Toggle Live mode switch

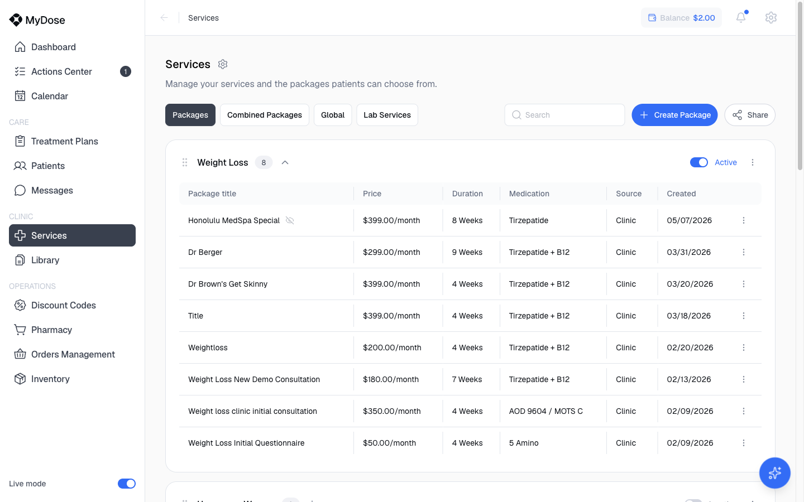(x=127, y=484)
